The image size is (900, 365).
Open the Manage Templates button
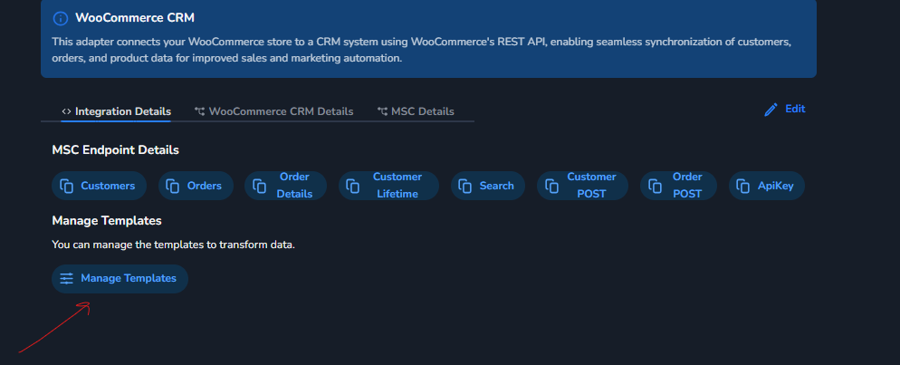point(120,278)
